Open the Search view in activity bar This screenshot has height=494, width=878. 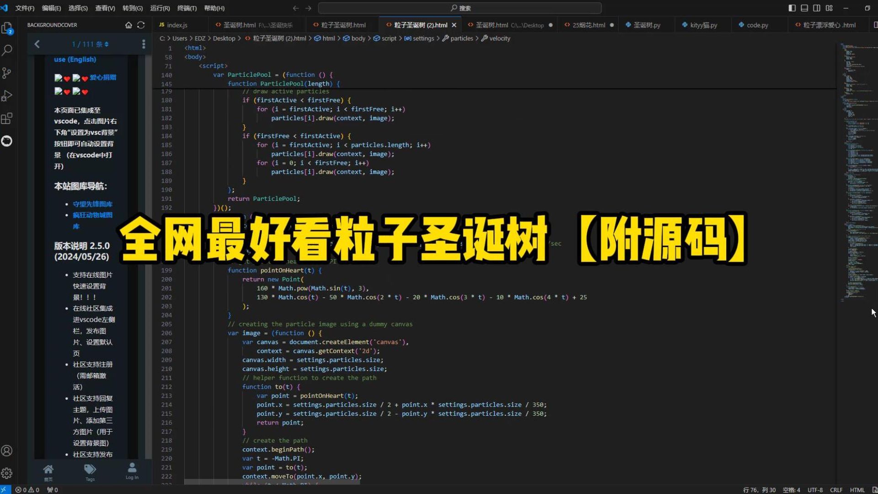7,50
